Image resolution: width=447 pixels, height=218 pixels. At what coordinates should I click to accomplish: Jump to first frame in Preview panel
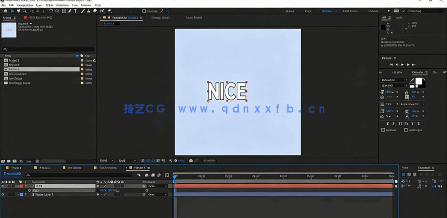coord(391,65)
